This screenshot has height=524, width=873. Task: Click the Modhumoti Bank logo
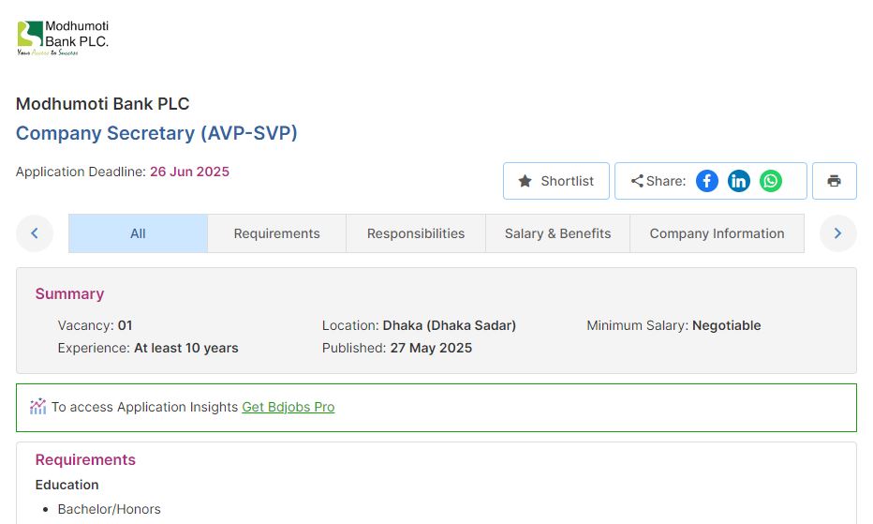tap(63, 38)
